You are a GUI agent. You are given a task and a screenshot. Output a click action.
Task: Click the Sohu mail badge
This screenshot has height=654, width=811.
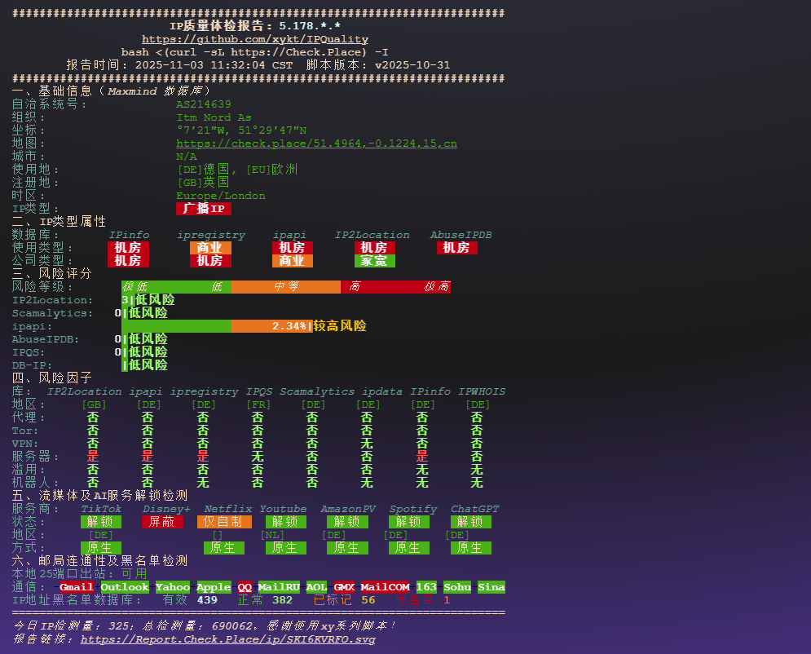(x=457, y=586)
